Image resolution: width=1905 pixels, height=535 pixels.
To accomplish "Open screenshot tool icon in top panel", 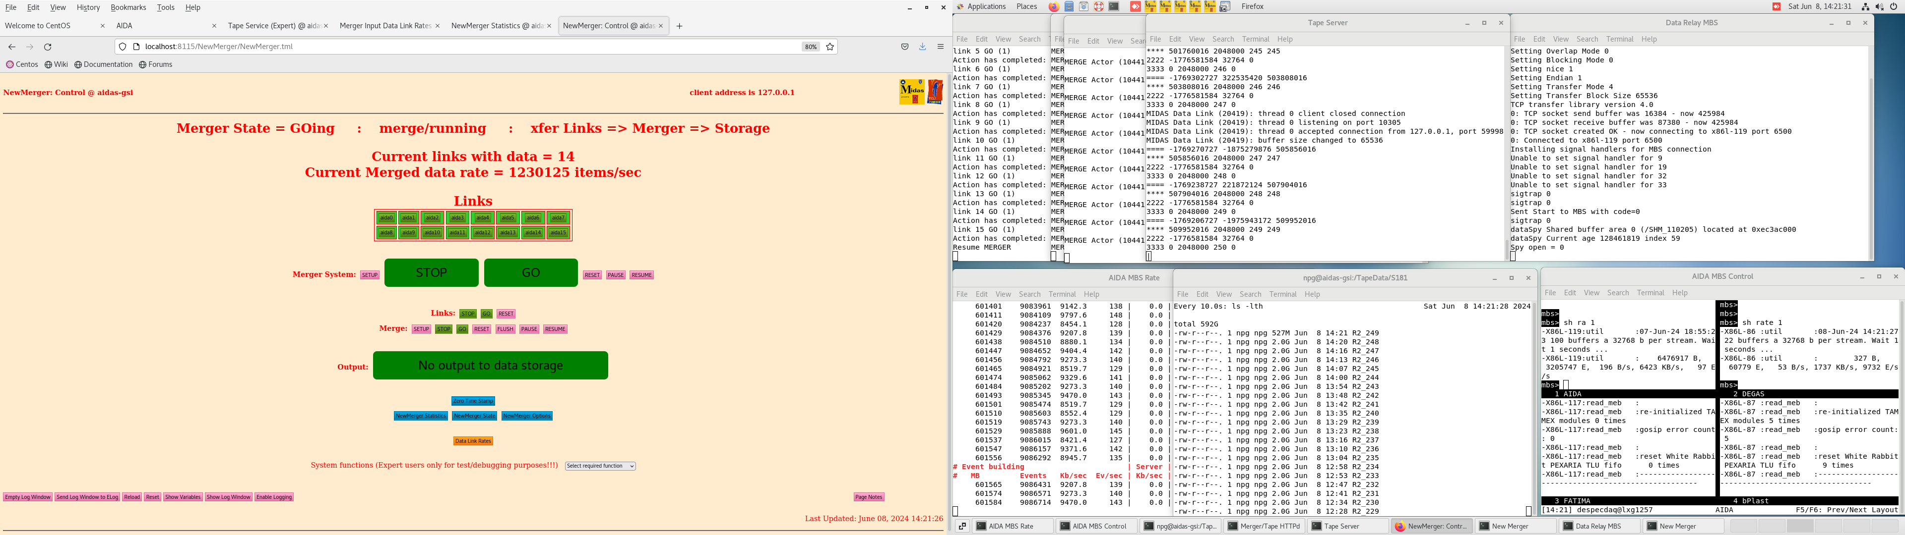I will 1225,6.
